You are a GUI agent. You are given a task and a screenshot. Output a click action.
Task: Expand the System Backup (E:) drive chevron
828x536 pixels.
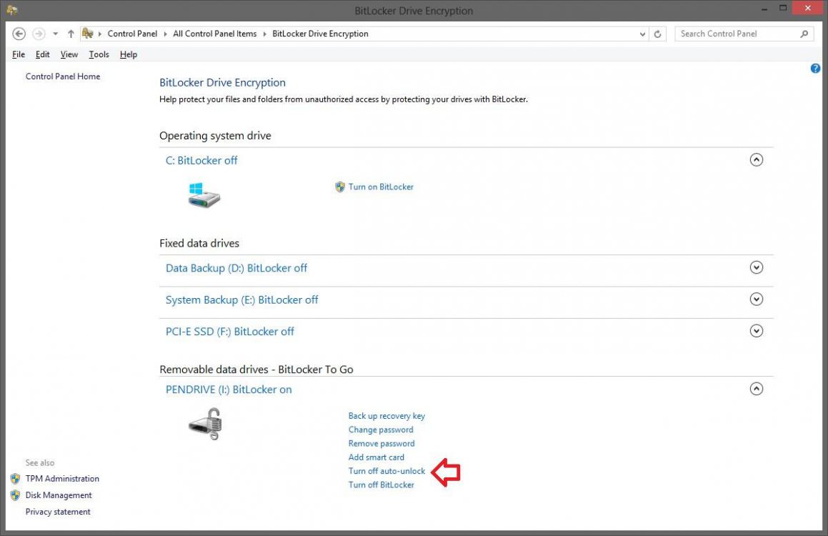(756, 299)
